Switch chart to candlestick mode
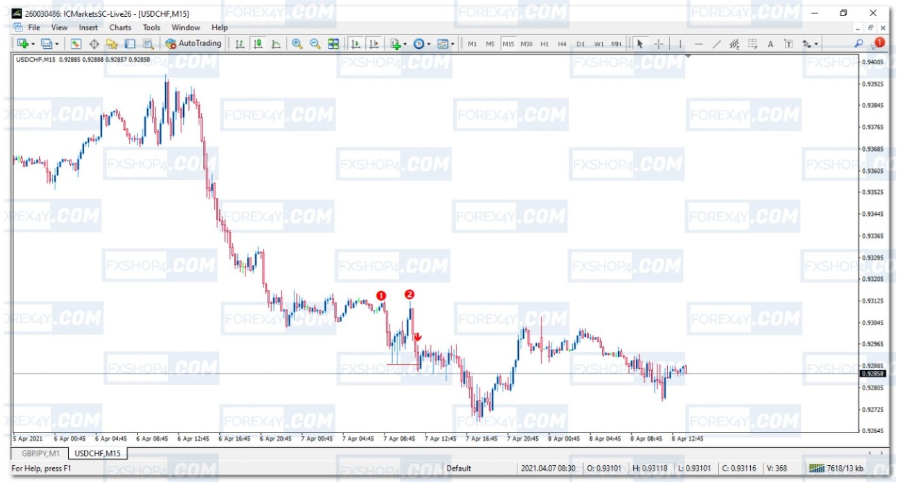The height and width of the screenshot is (482, 900). [x=258, y=44]
